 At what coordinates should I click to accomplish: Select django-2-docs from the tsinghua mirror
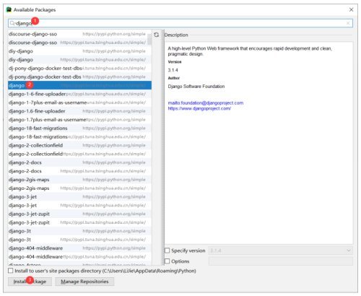[79, 171]
